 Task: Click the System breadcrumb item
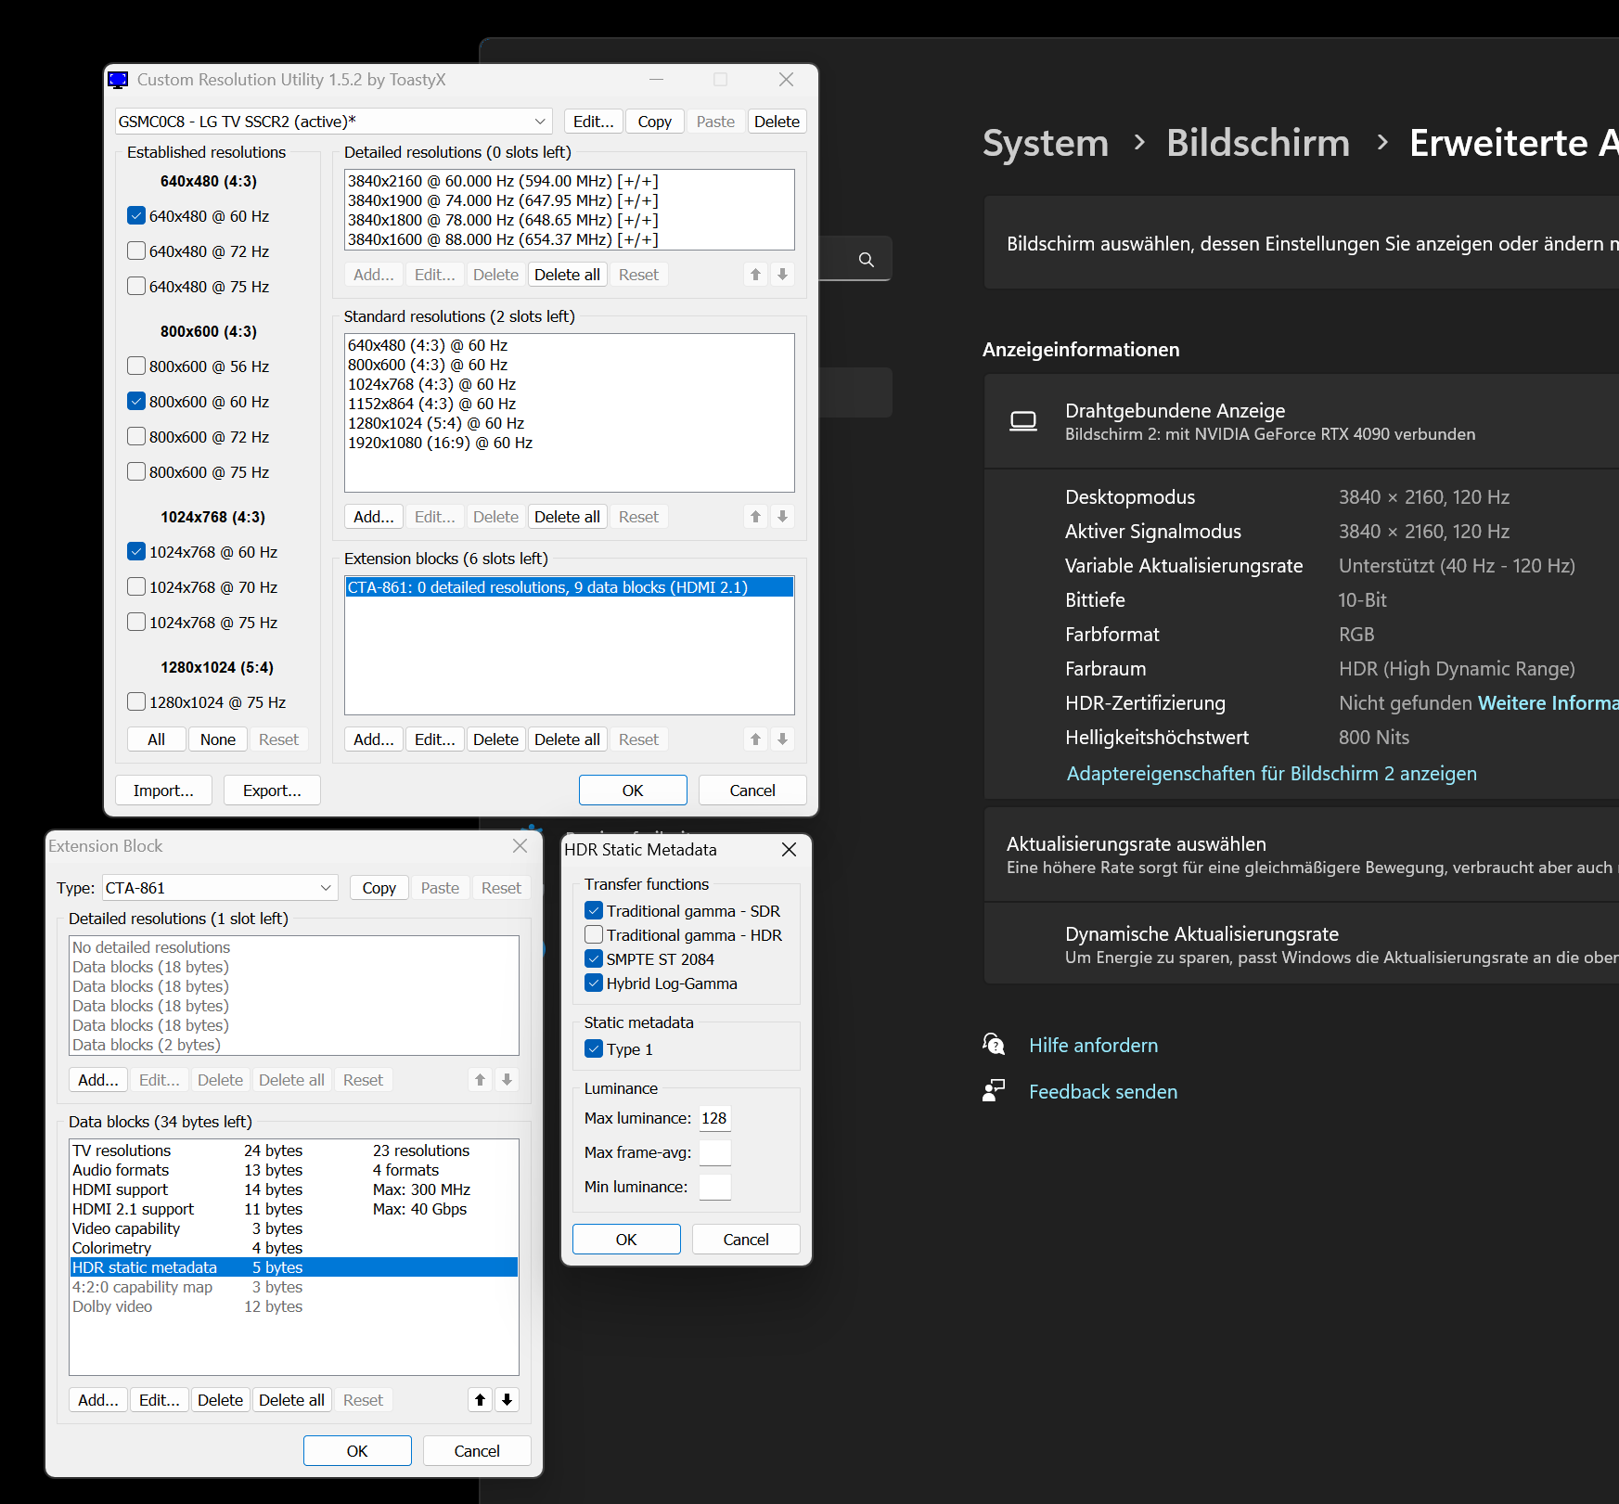1045,143
